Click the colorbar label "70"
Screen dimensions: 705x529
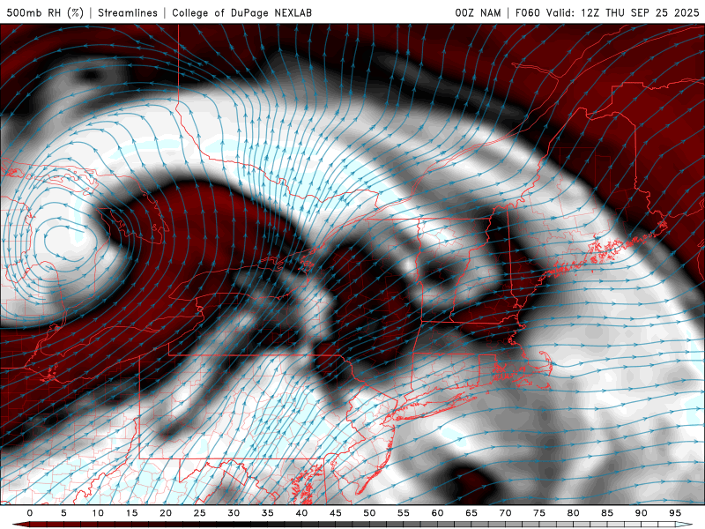coord(505,513)
